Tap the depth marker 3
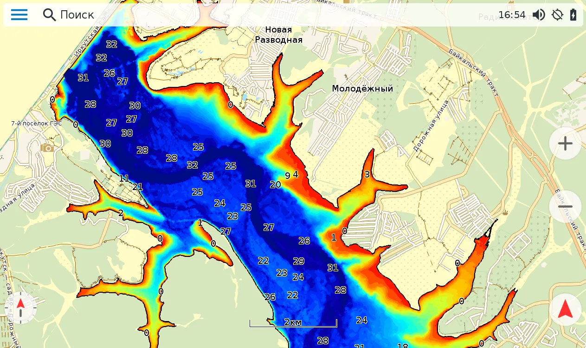Image resolution: width=586 pixels, height=348 pixels. tap(367, 175)
